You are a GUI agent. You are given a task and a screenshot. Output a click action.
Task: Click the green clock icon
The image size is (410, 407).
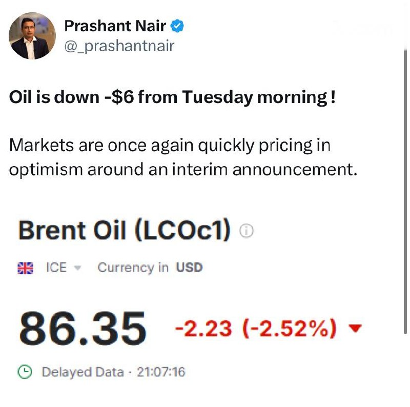[x=25, y=372]
